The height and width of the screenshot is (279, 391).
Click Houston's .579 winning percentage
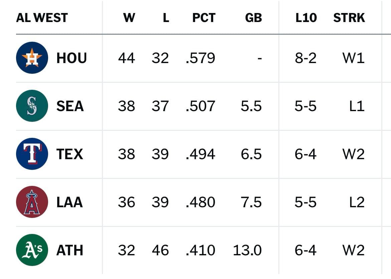point(201,58)
